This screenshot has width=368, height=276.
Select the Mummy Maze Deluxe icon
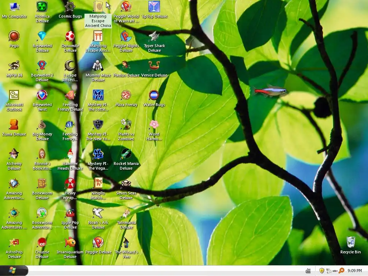(x=98, y=66)
